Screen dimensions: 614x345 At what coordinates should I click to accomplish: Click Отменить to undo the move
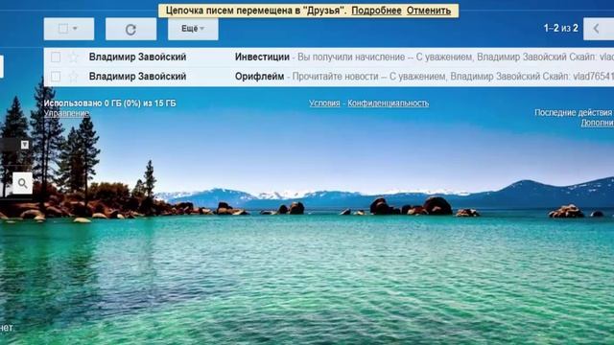pos(429,11)
